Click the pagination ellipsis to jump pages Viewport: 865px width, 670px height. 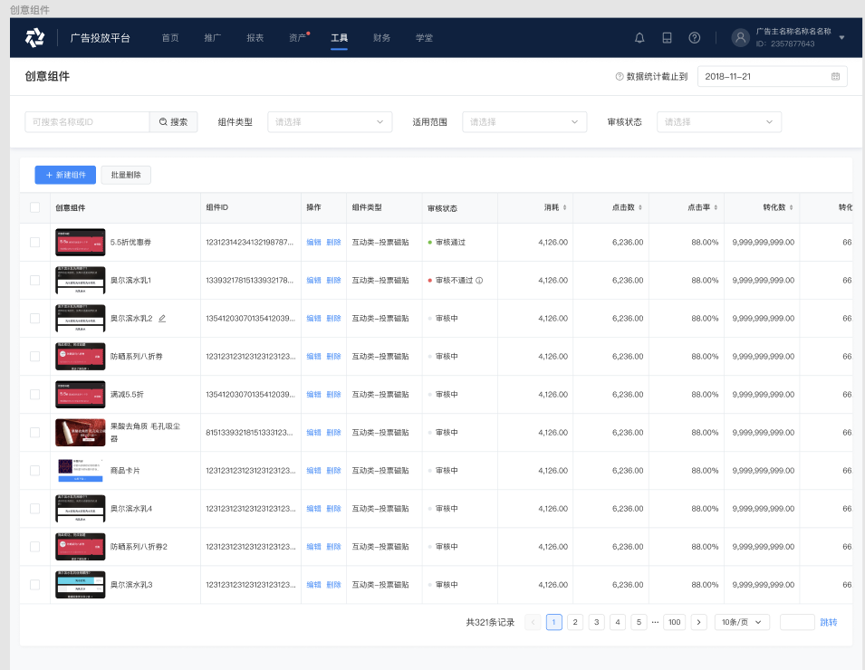(x=655, y=622)
